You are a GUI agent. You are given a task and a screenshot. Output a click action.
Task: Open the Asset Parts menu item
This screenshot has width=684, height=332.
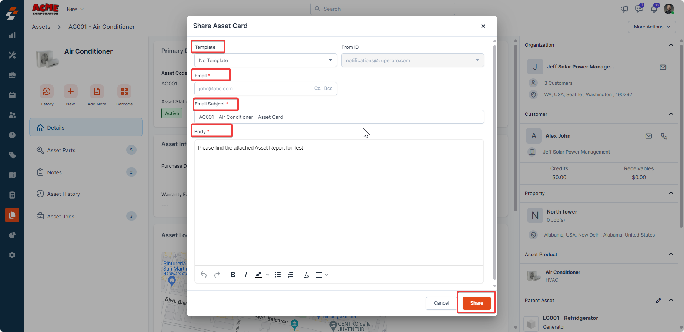pos(86,150)
